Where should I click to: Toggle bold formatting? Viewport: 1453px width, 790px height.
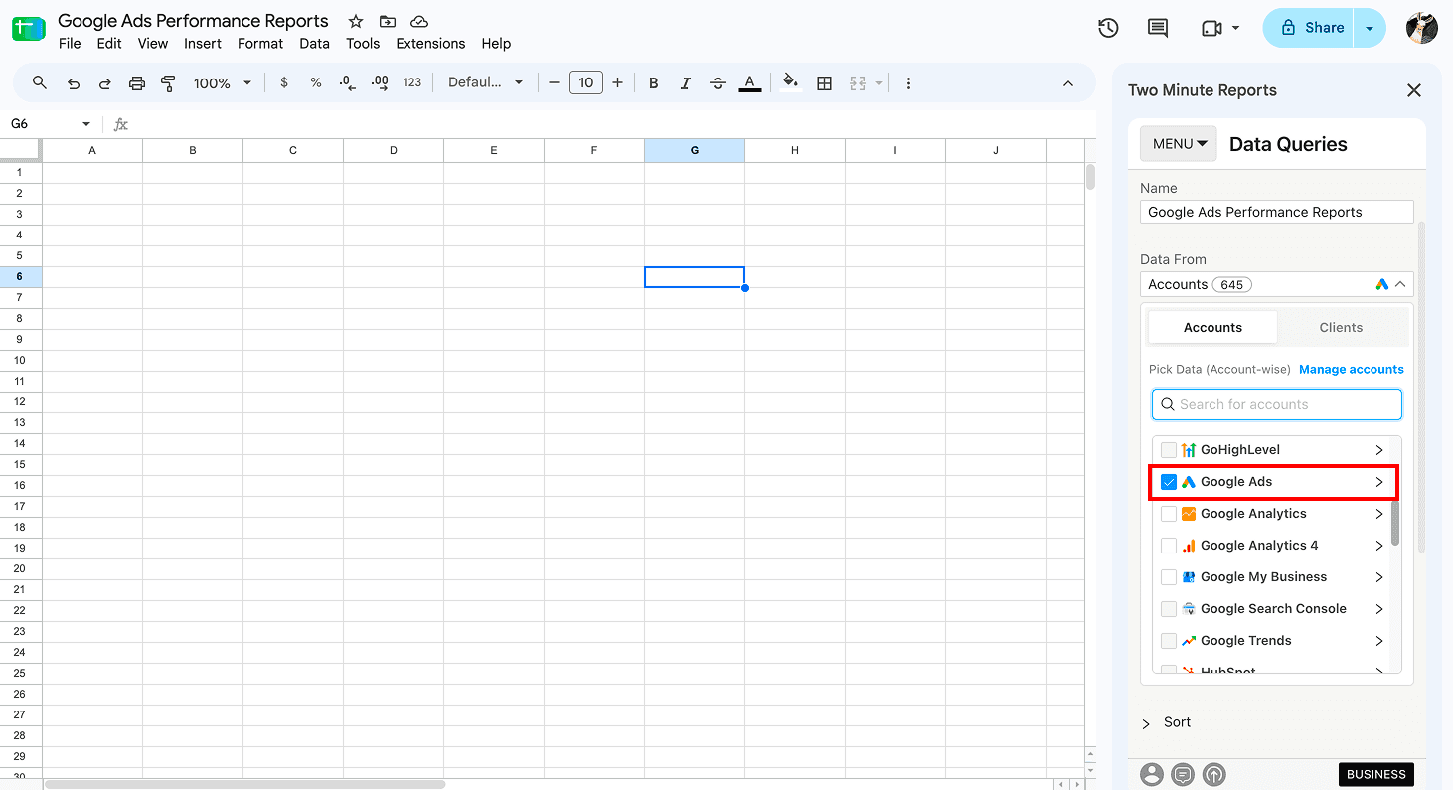coord(654,83)
